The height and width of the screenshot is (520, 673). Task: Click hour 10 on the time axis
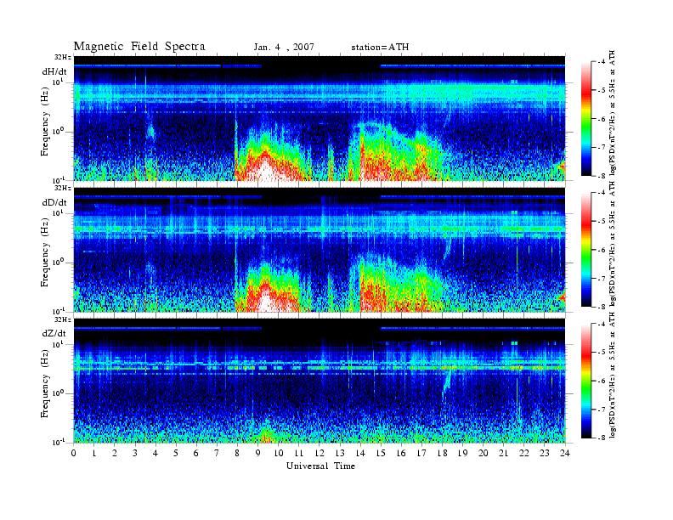click(x=279, y=454)
